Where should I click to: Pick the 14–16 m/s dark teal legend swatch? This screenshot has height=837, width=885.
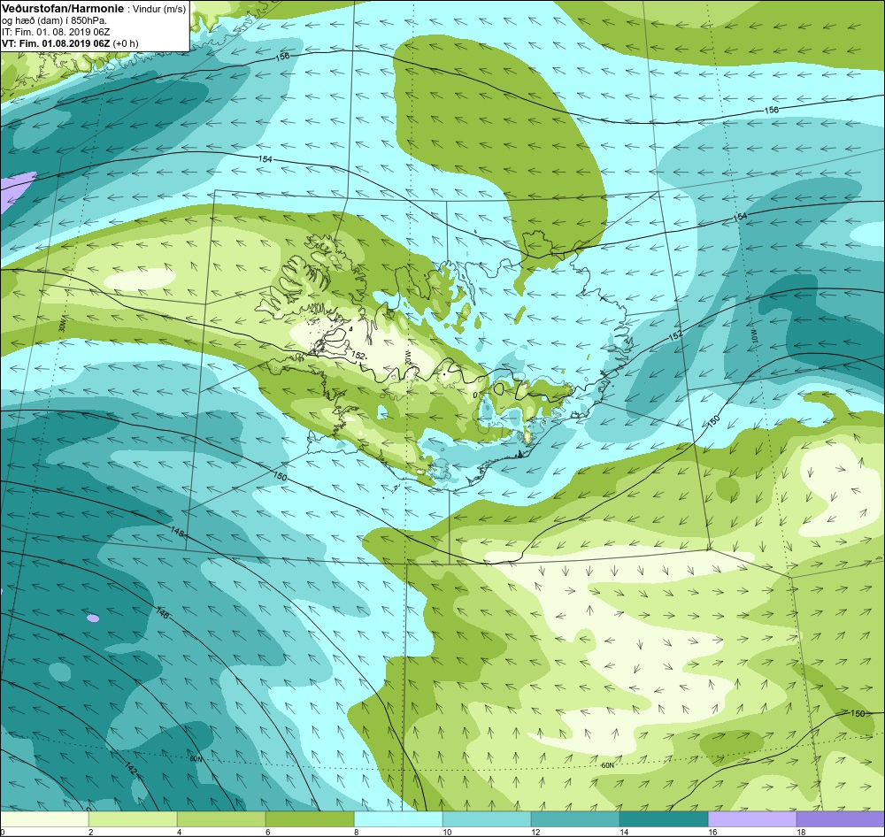(664, 819)
